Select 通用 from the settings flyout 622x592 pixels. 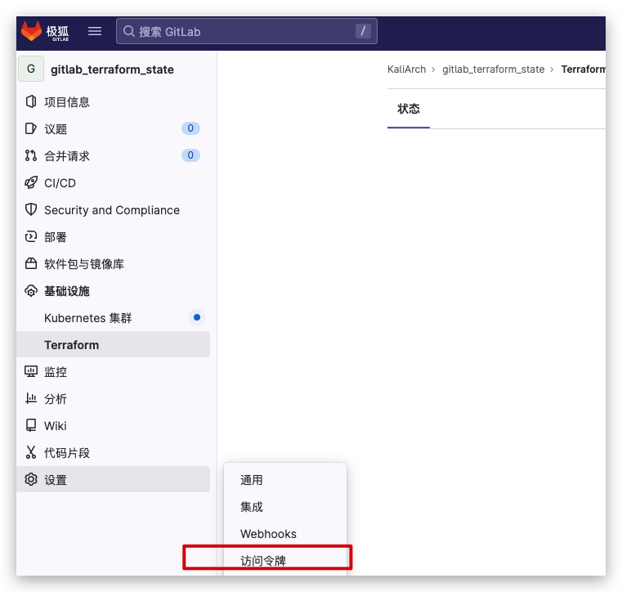(252, 481)
